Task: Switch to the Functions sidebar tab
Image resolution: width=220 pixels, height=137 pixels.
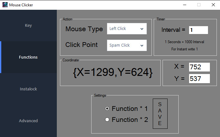Action: tap(28, 57)
